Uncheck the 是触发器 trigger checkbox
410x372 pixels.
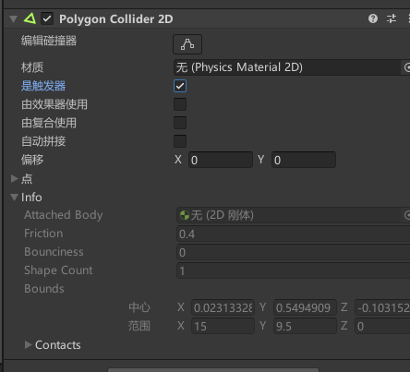(180, 86)
